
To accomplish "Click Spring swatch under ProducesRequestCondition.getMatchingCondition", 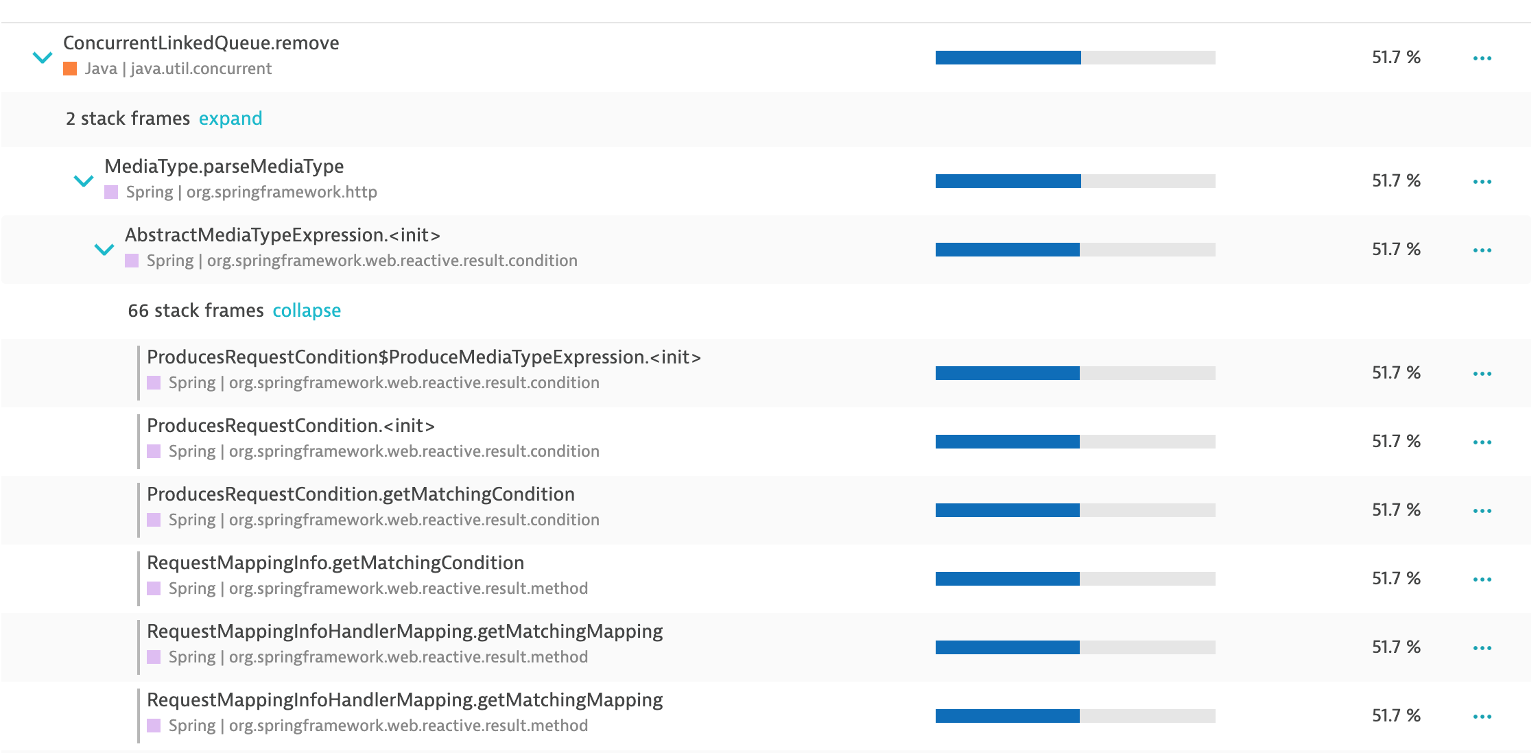I will click(154, 520).
